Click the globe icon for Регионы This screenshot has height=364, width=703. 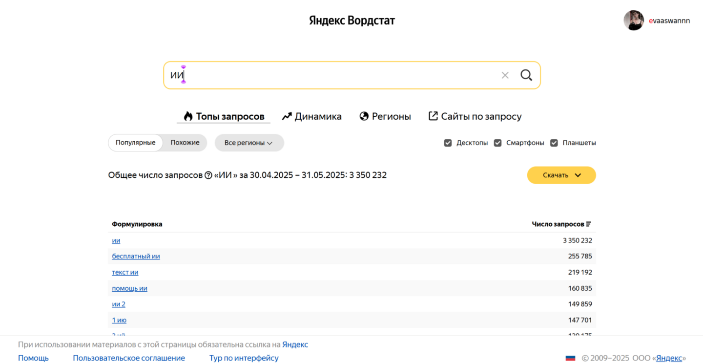point(364,116)
